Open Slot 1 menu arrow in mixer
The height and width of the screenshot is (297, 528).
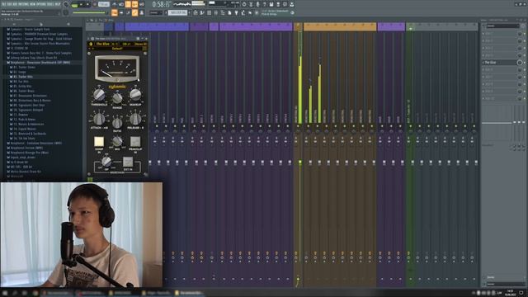[x=483, y=34]
